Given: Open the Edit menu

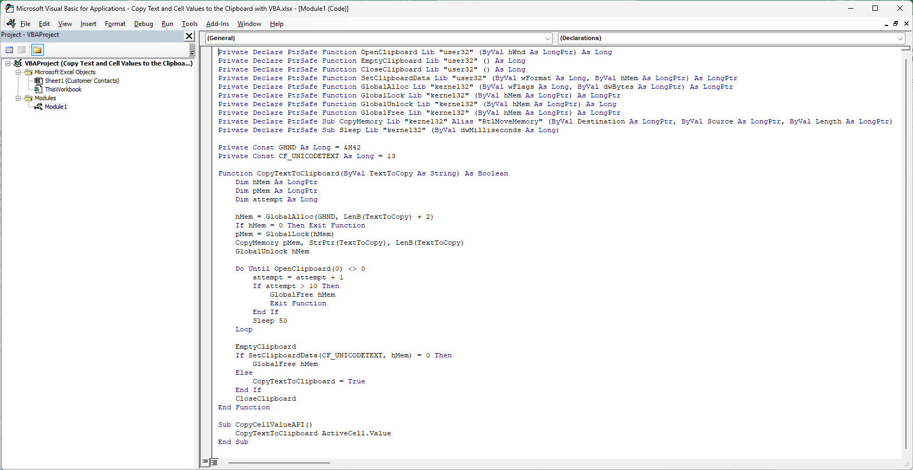Looking at the screenshot, I should (x=44, y=24).
